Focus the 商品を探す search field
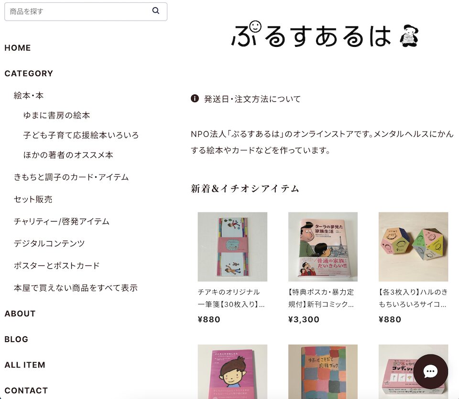The height and width of the screenshot is (399, 459). tap(86, 11)
